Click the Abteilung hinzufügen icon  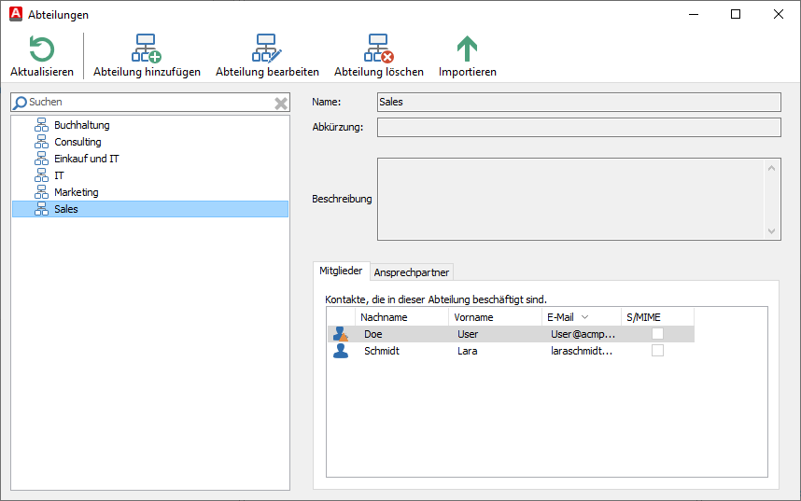tap(147, 49)
